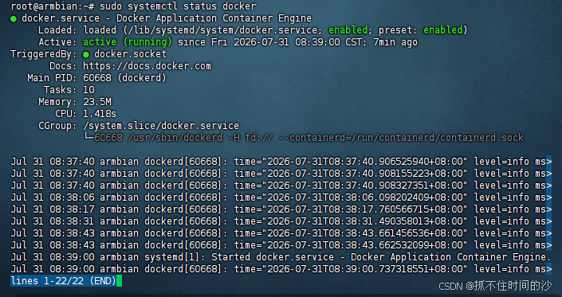The image size is (562, 297).
Task: Click the green 'enabled' after 'preset:'
Action: tap(443, 30)
